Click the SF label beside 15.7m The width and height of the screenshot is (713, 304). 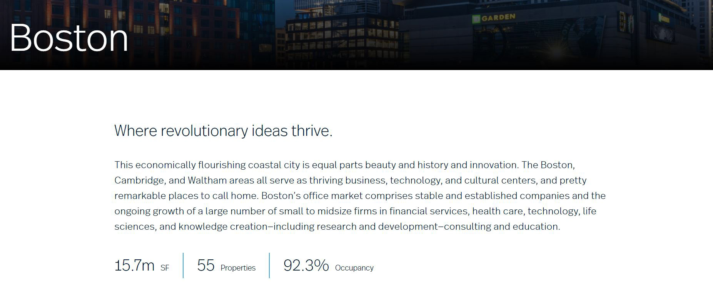[x=165, y=268]
